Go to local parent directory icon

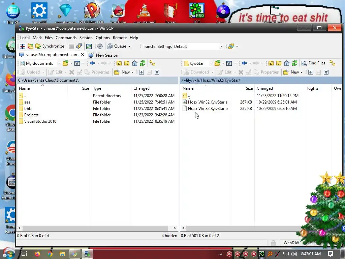pos(119,63)
